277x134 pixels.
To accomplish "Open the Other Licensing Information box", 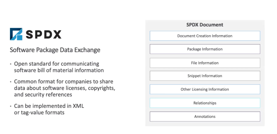I will coord(205,89).
